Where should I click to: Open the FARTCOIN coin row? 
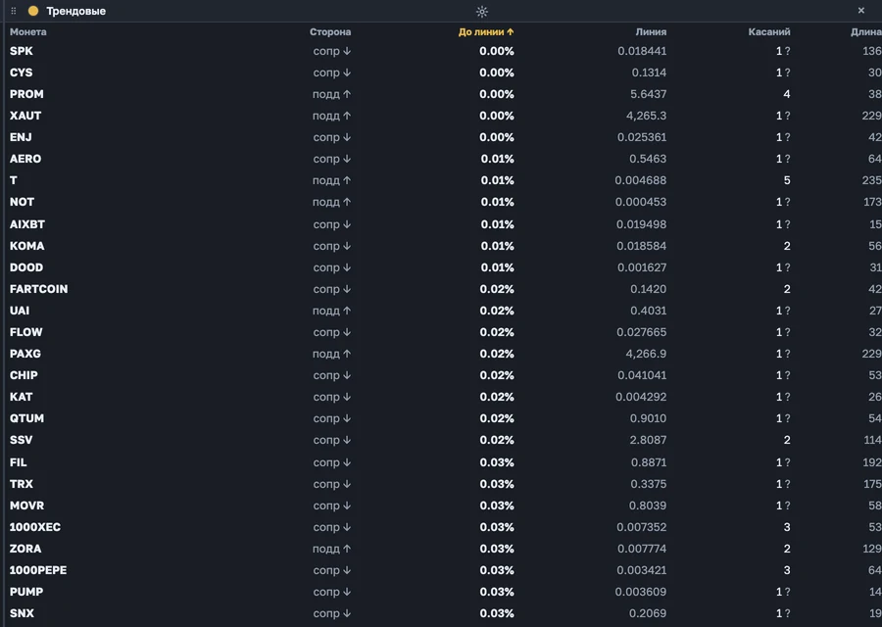coord(441,289)
